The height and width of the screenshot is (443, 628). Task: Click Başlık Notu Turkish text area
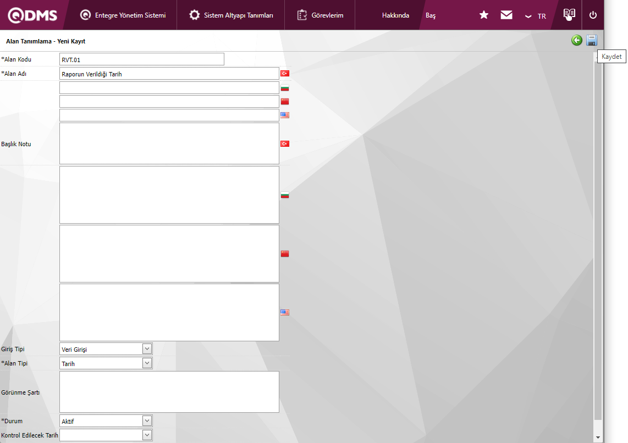coord(169,143)
